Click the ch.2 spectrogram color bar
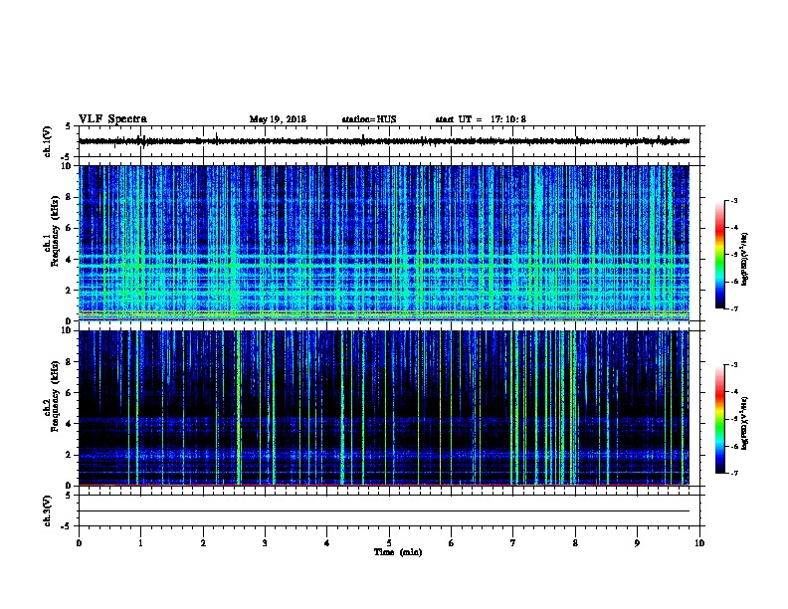The width and height of the screenshot is (788, 609). pos(719,419)
